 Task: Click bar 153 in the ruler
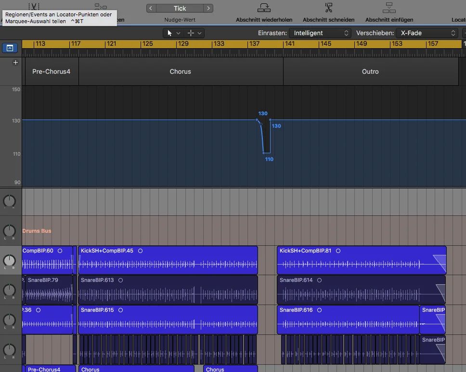click(397, 44)
